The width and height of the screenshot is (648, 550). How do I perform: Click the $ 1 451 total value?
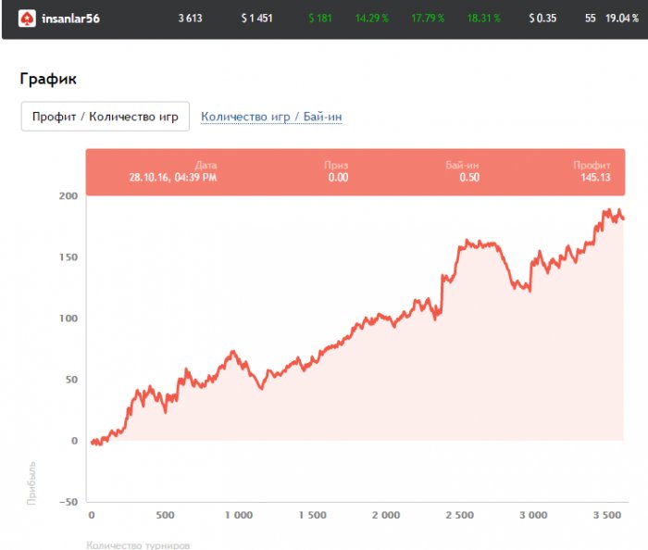256,19
